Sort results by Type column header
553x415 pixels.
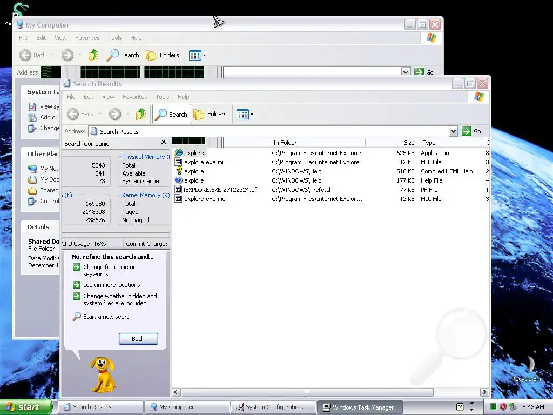pos(450,143)
